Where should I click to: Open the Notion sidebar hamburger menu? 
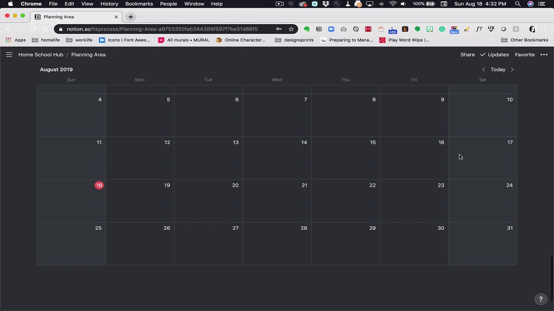(9, 55)
